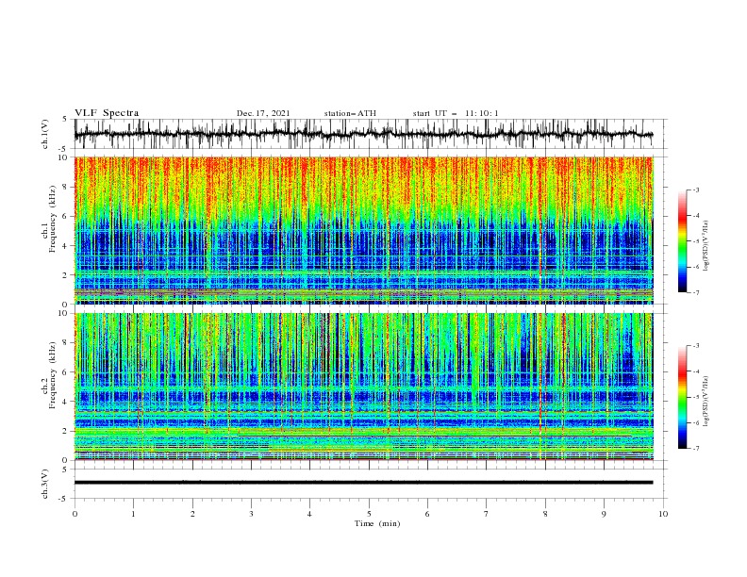
Task: Click time axis tick label "1"
Action: [x=133, y=514]
